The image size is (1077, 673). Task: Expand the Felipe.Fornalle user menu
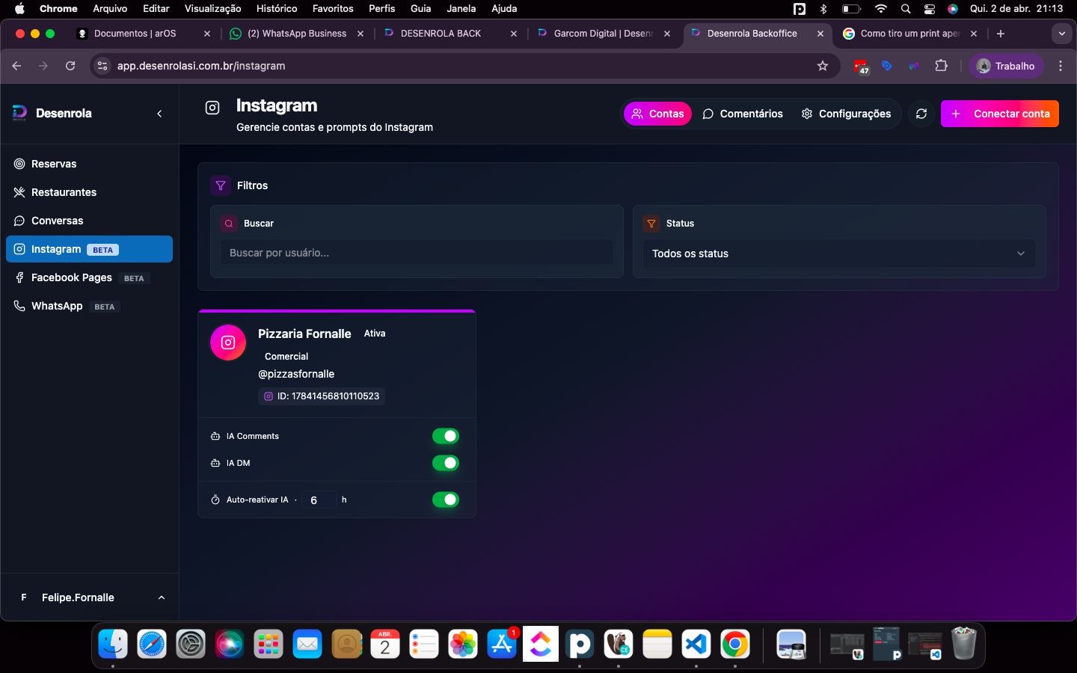(x=90, y=597)
